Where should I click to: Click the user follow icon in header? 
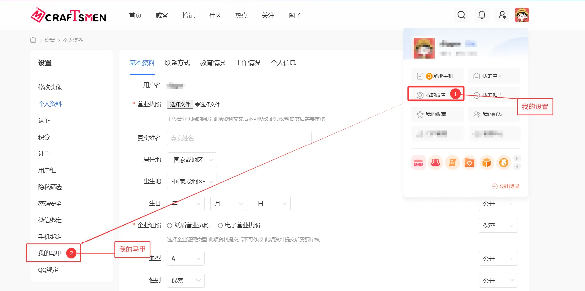502,15
